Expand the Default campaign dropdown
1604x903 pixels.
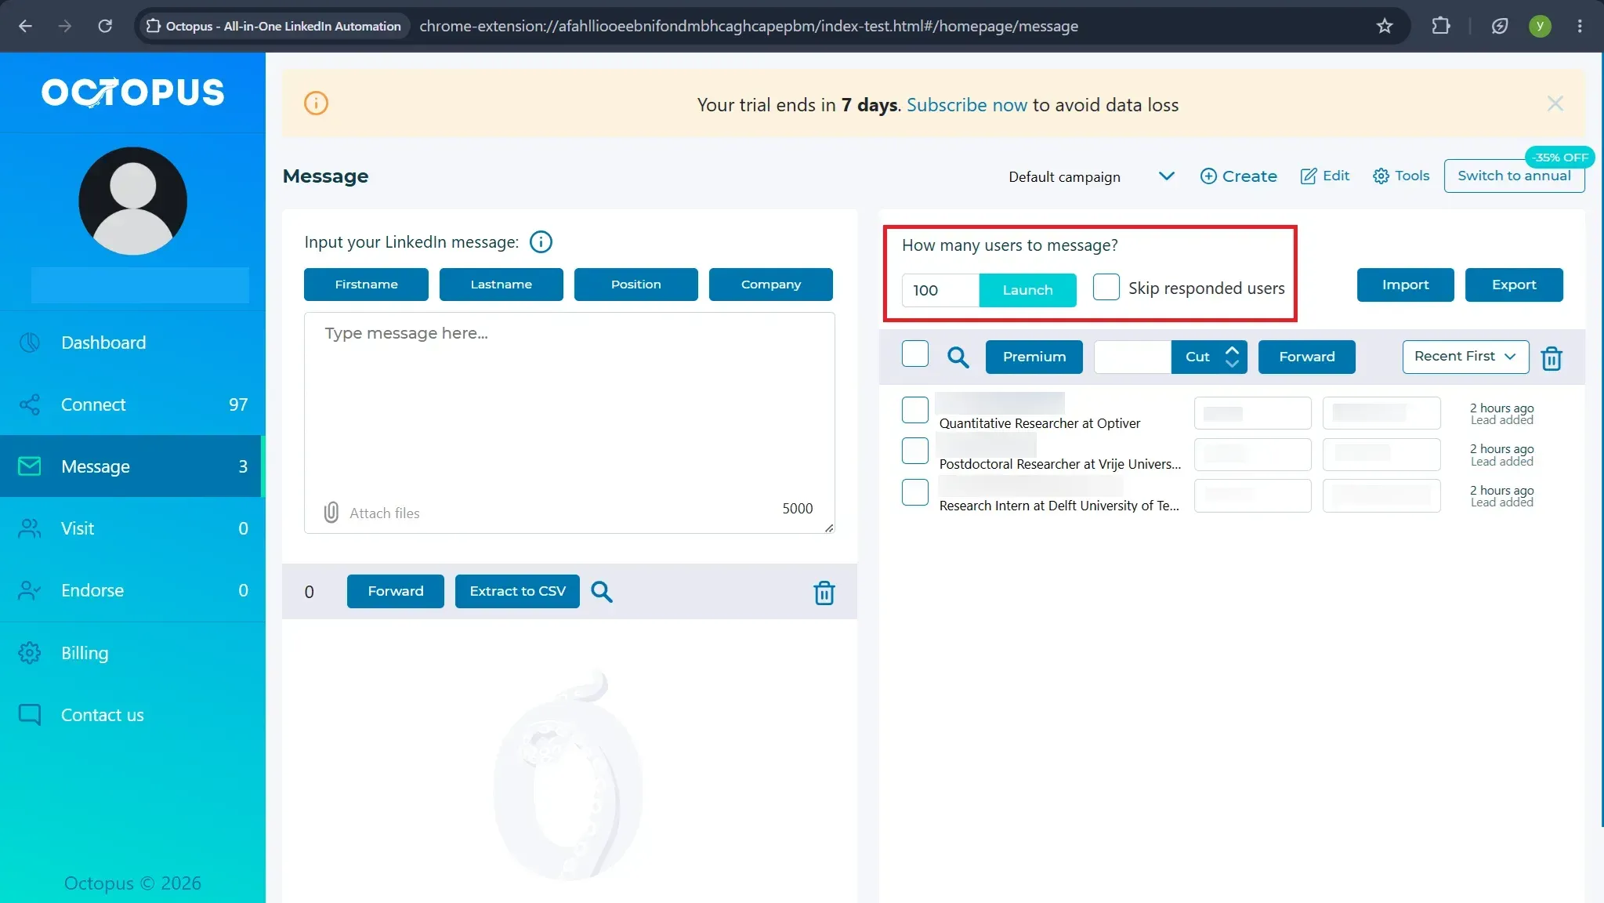coord(1091,176)
